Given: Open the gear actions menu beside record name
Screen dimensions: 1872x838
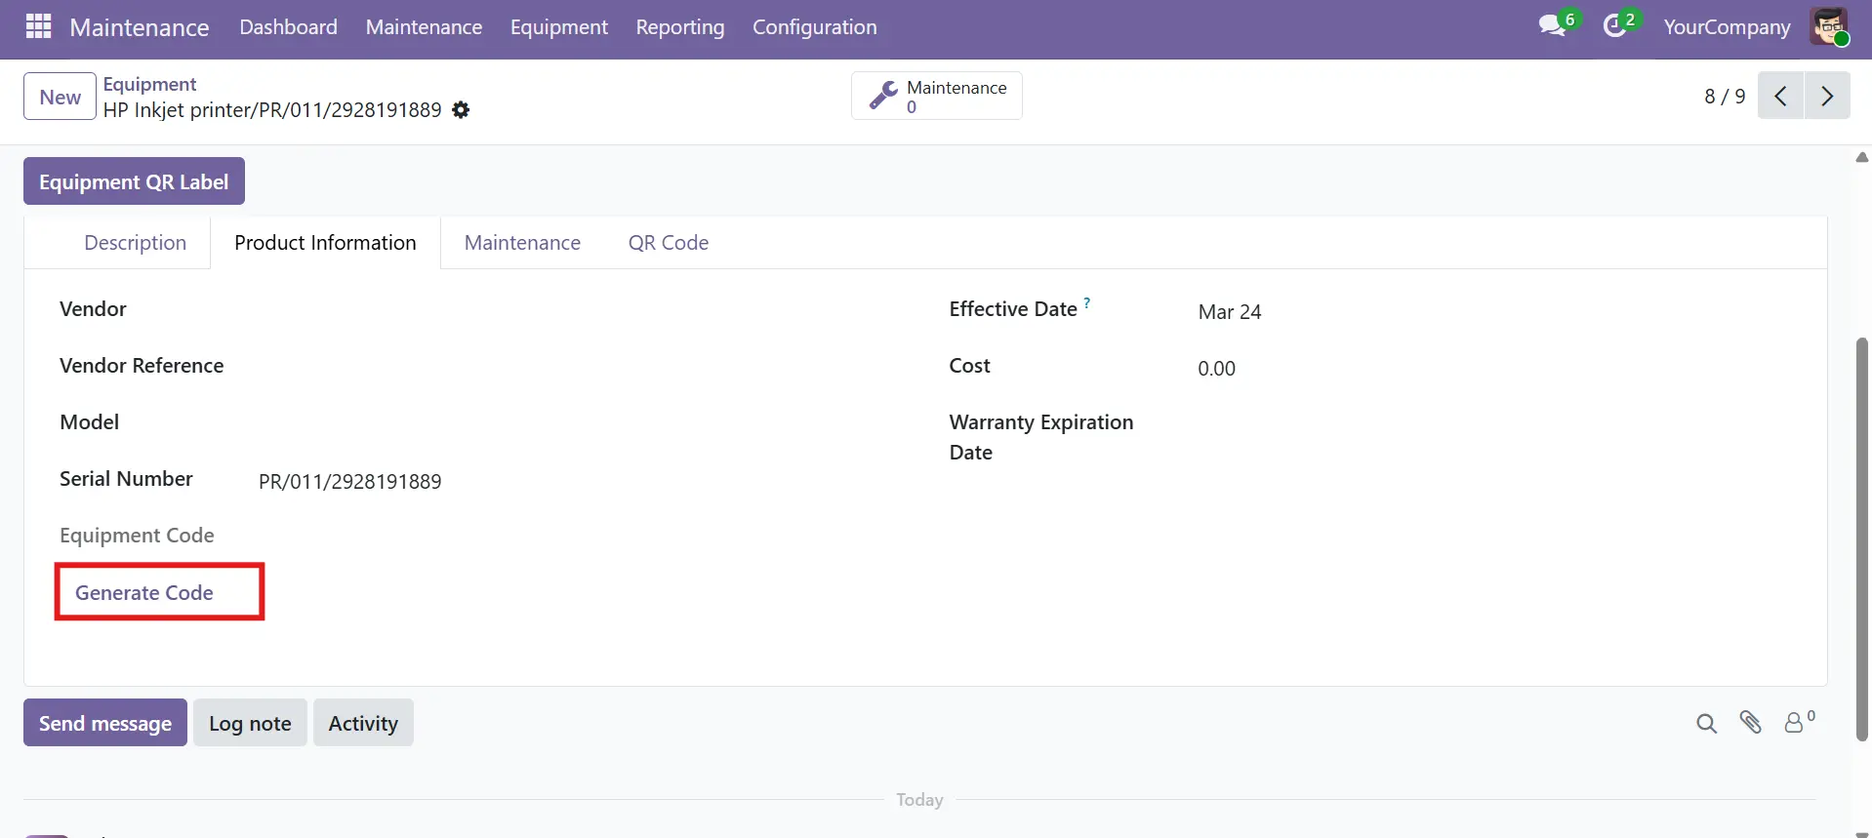Looking at the screenshot, I should point(461,110).
